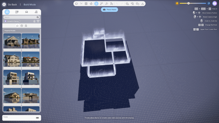Click the roof share icon in toolbar
219x123 pixels.
[x=132, y=4]
